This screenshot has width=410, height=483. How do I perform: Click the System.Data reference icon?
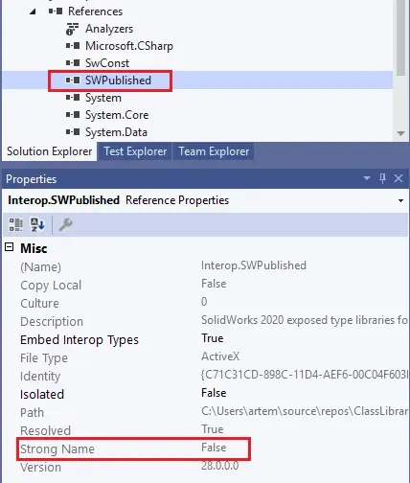tap(73, 131)
